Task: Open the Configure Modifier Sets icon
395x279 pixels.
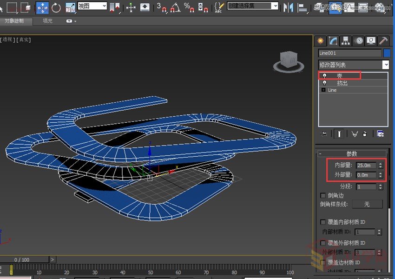Action: click(x=380, y=134)
